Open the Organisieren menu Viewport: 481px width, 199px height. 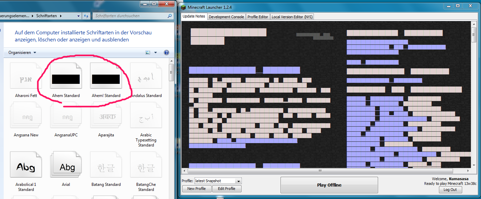click(22, 53)
